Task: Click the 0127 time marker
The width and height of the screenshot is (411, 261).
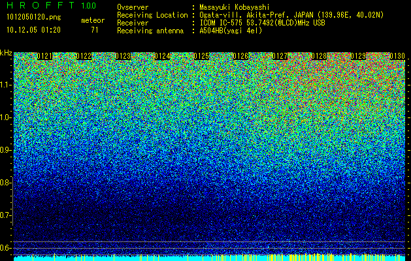Action: pos(280,56)
